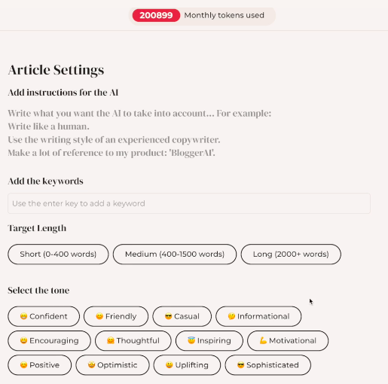Image resolution: width=388 pixels, height=384 pixels.
Task: Select the Thoughtful tone chip
Action: tap(133, 340)
